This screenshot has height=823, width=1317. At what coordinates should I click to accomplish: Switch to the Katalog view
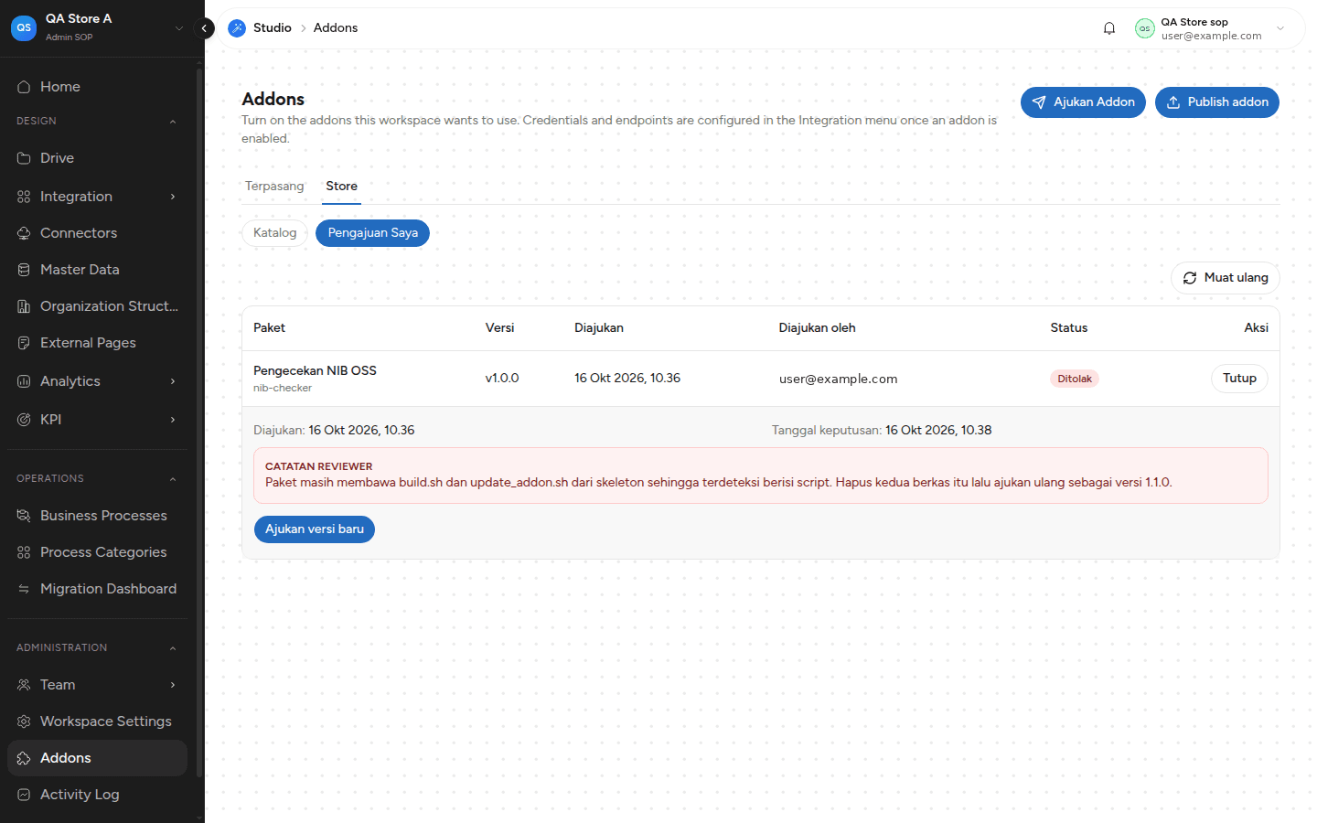coord(275,233)
